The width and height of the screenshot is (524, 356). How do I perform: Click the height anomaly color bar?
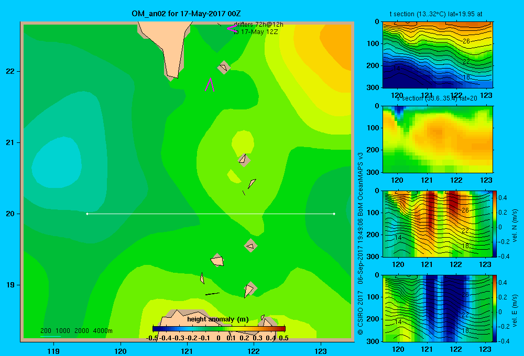click(219, 329)
